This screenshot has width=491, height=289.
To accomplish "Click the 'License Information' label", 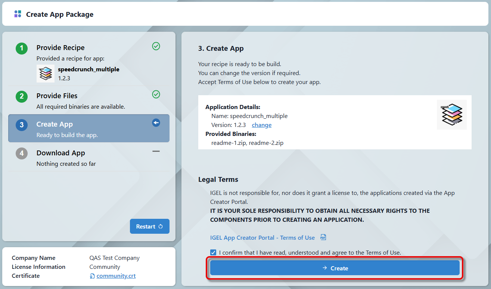I will click(x=38, y=267).
